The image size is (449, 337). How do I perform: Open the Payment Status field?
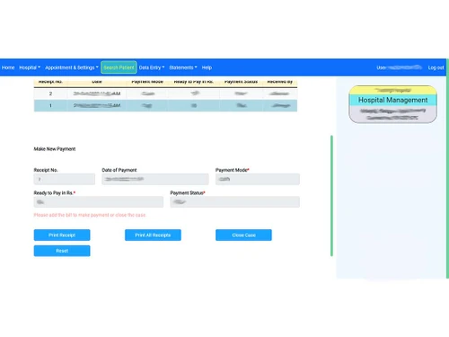point(235,202)
